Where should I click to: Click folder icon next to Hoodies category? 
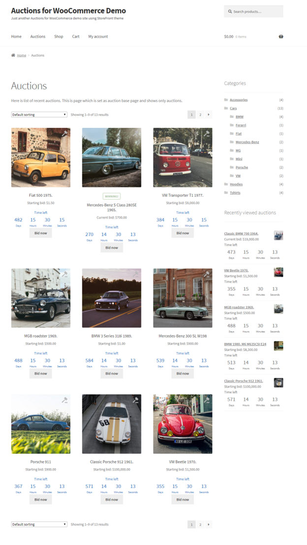[x=226, y=184]
